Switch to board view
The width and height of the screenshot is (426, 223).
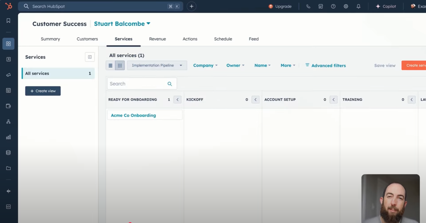[120, 66]
